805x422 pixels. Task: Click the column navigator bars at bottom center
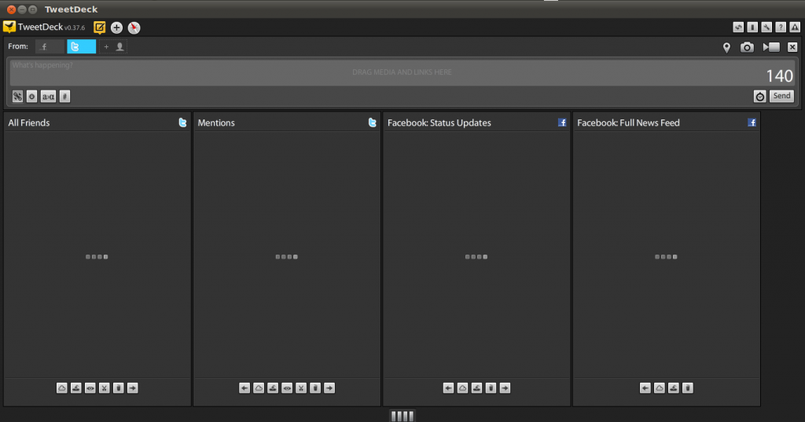click(x=402, y=416)
